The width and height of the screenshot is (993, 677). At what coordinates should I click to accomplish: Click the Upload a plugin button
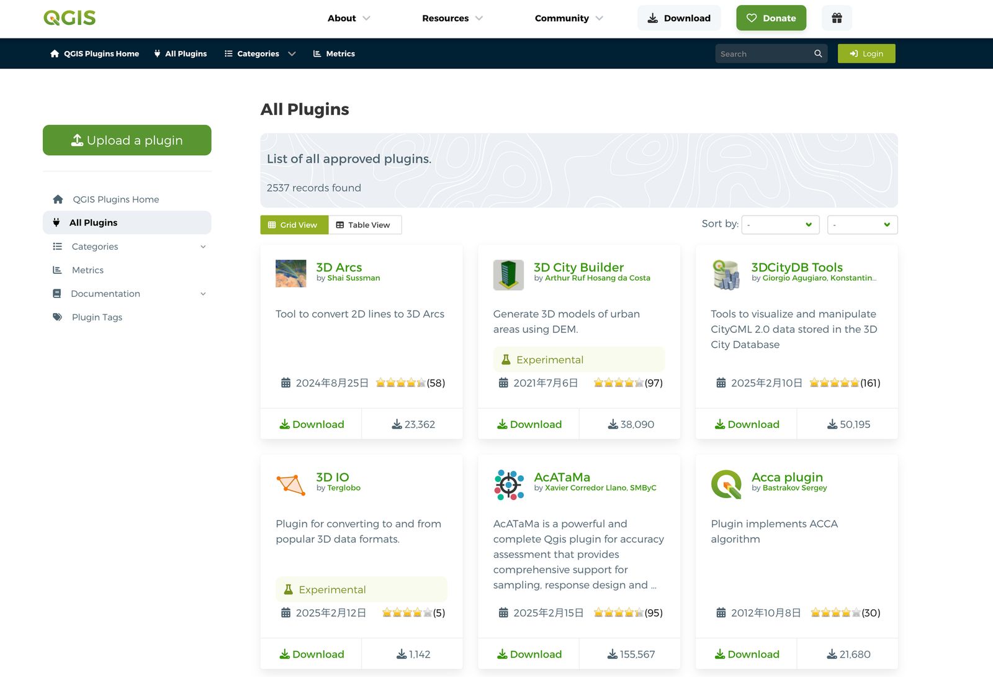click(x=127, y=140)
